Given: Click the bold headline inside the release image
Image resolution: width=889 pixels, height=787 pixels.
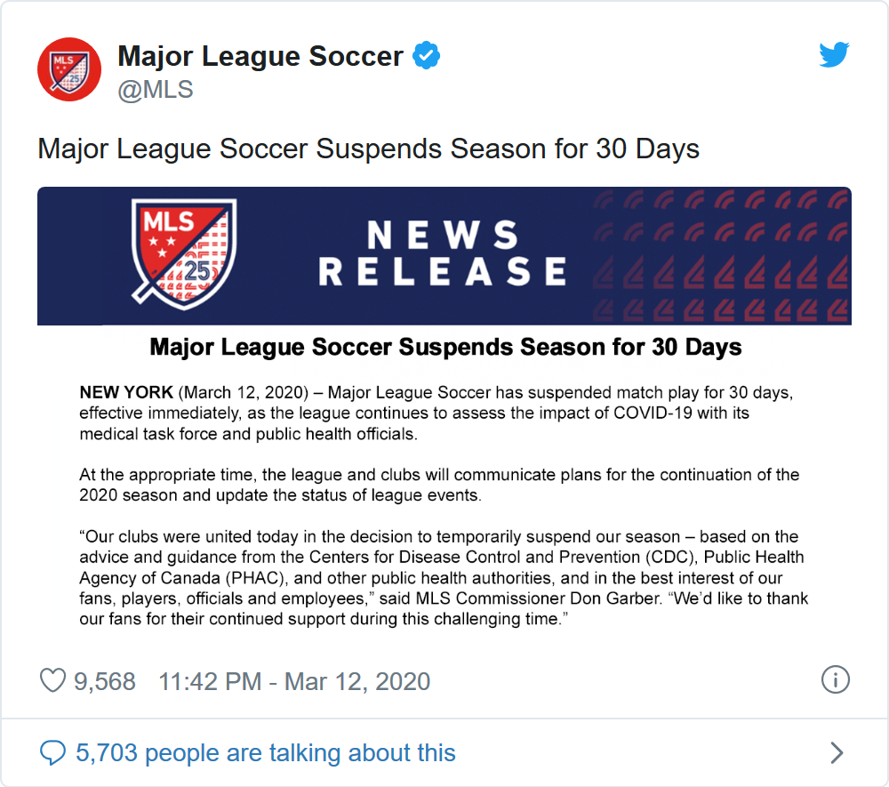Looking at the screenshot, I should point(445,347).
